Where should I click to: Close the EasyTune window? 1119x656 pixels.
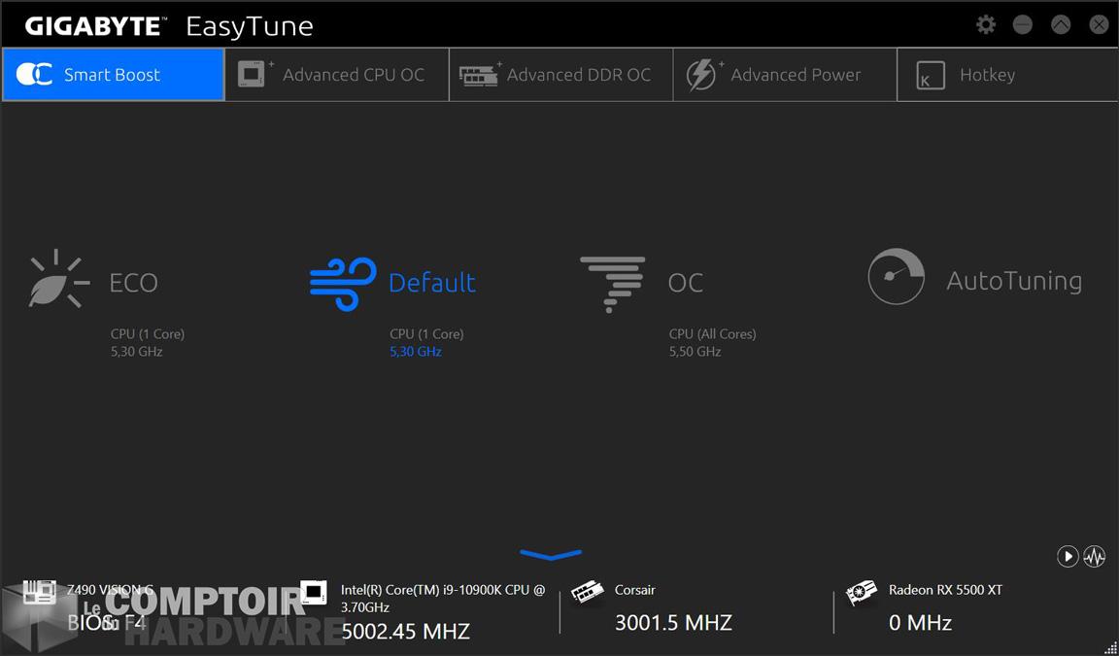click(1099, 25)
